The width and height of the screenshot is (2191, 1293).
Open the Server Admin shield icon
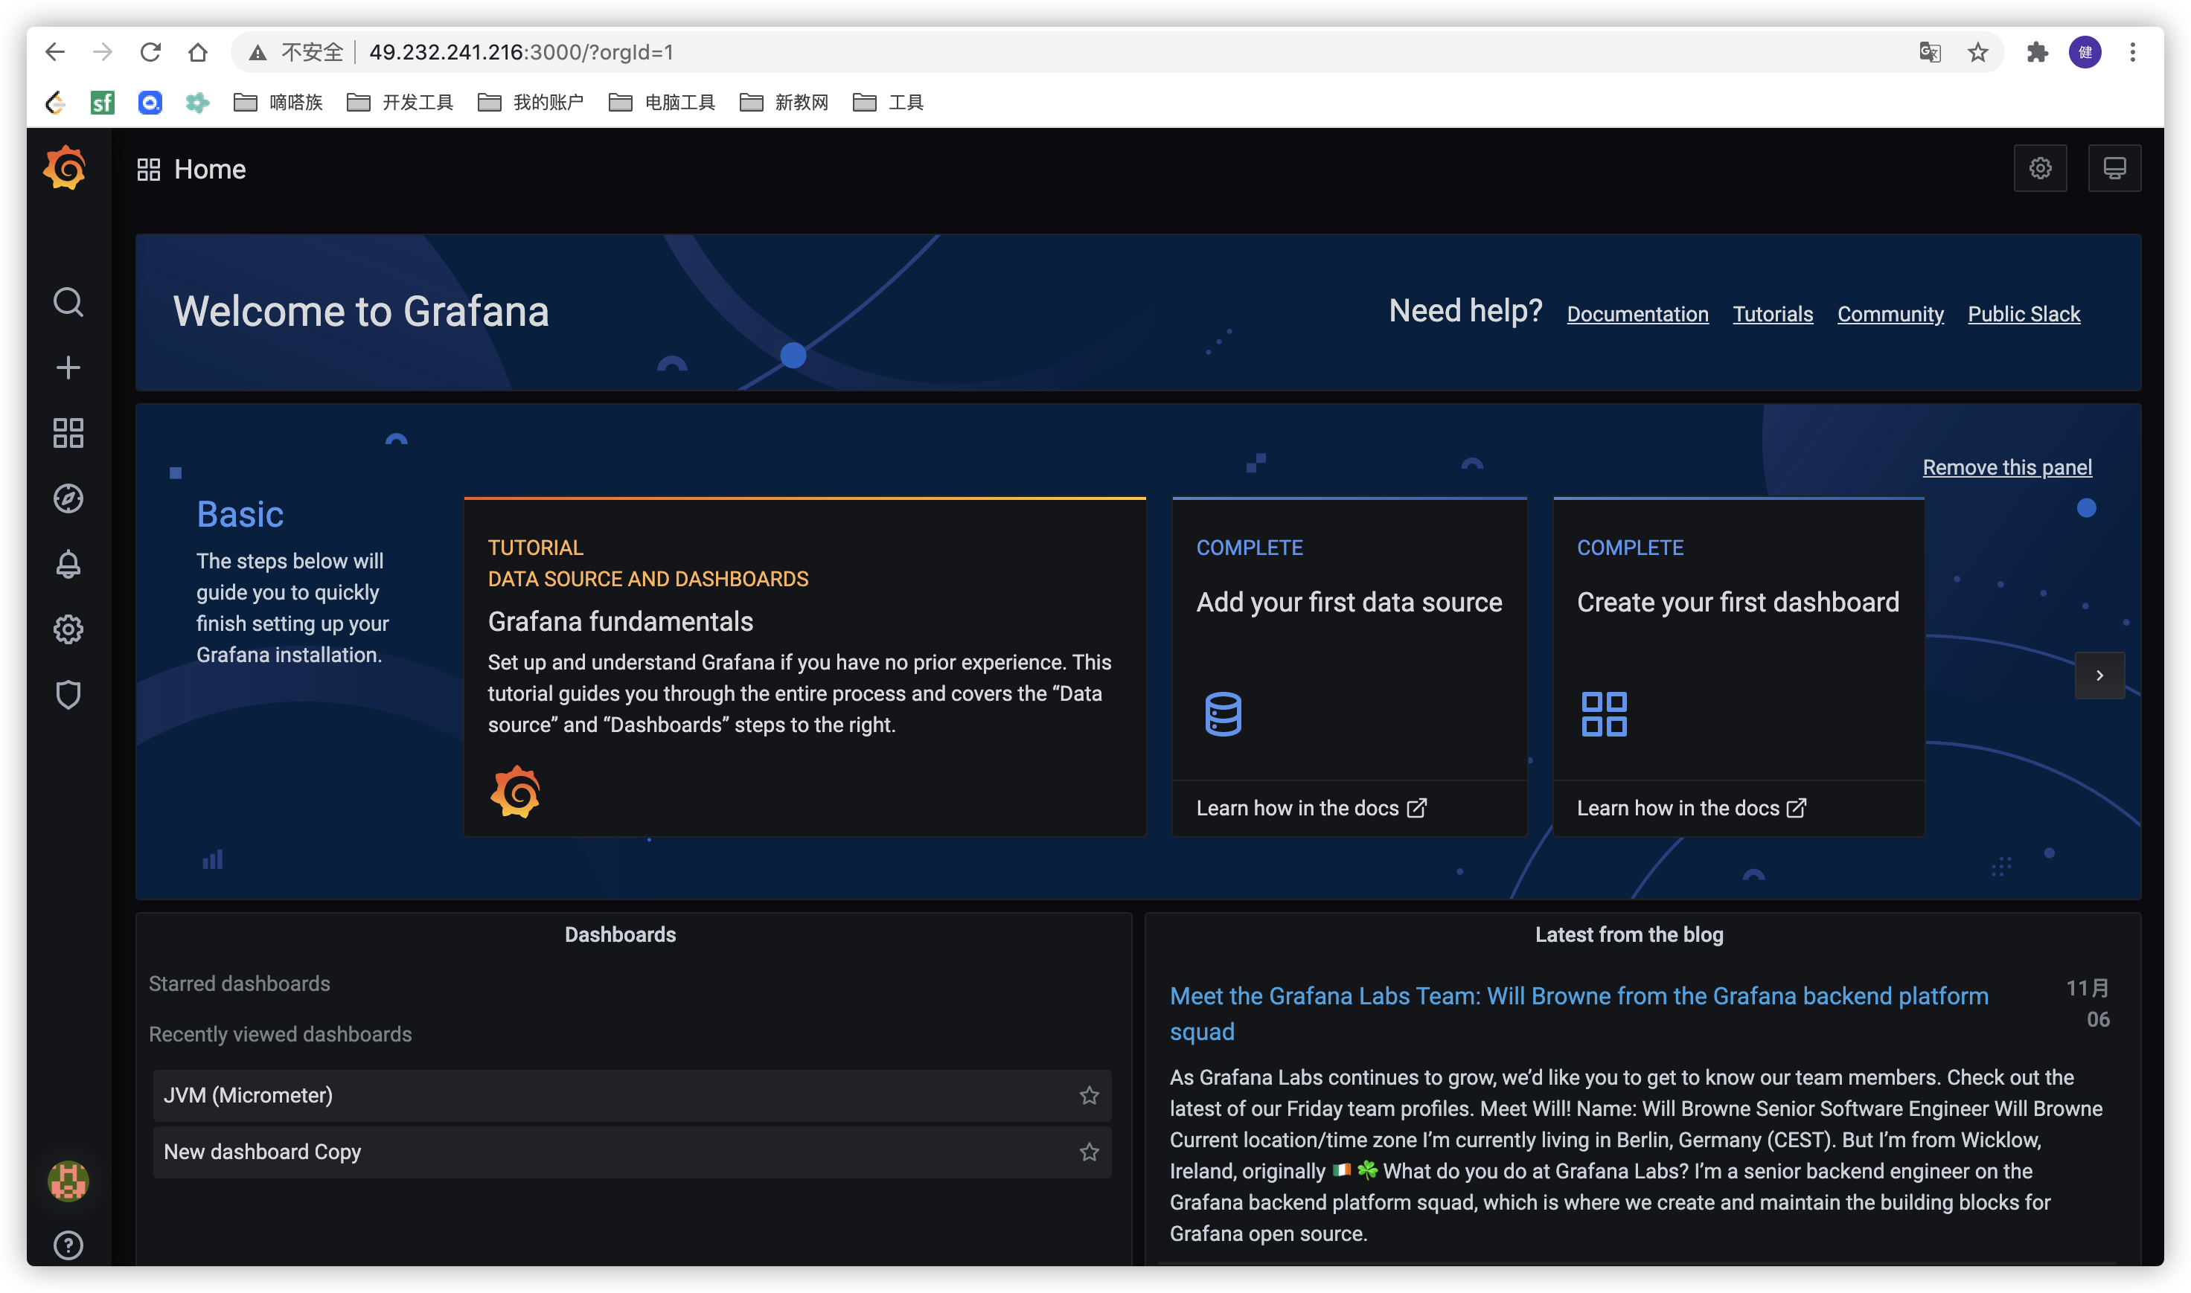(x=68, y=694)
